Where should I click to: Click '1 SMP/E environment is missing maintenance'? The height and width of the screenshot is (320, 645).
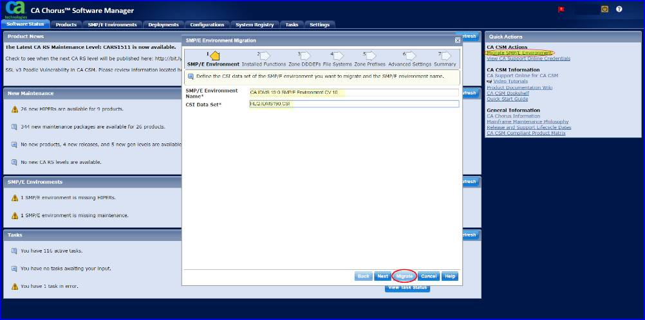point(75,216)
